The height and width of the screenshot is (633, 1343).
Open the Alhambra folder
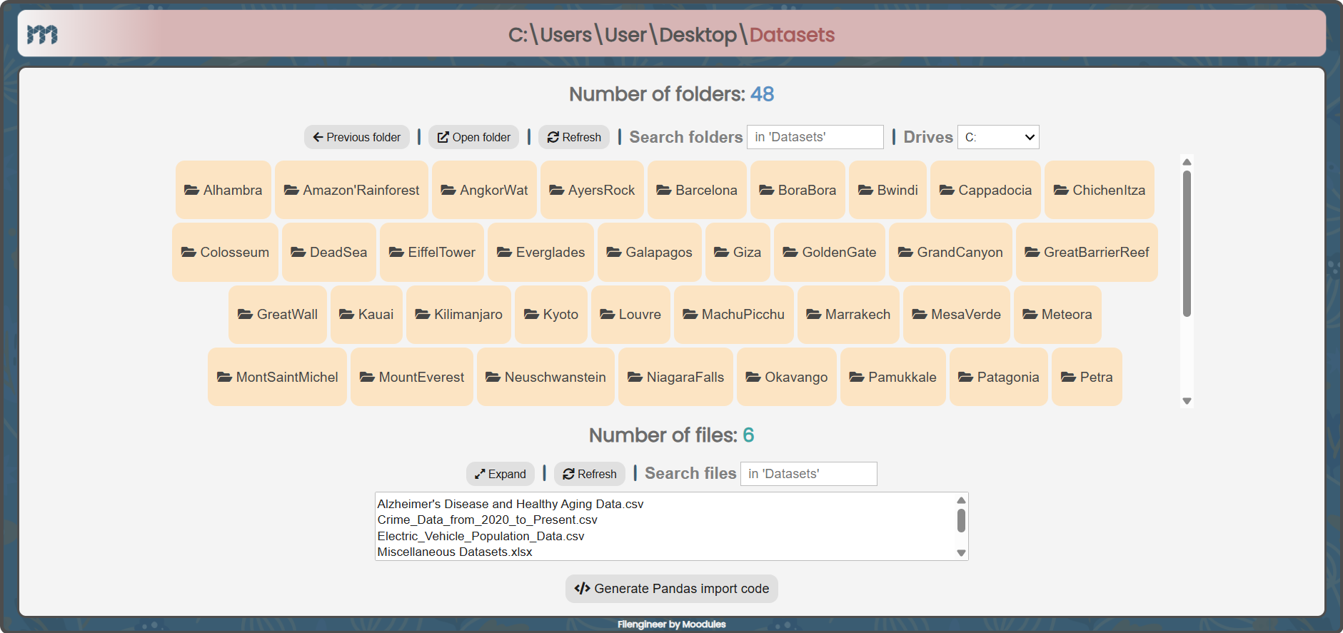223,190
